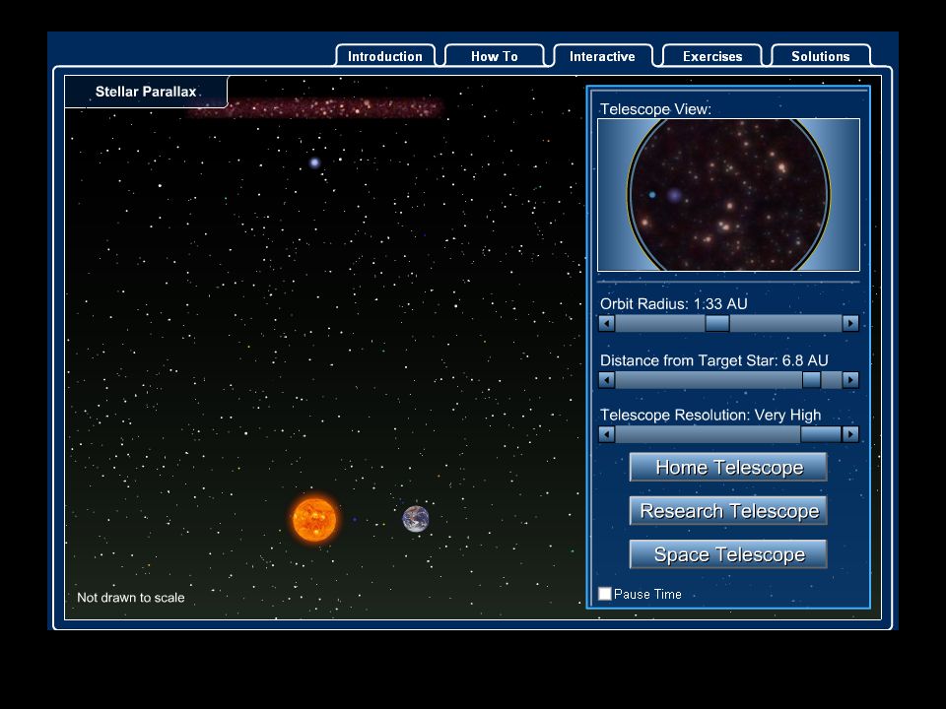Image resolution: width=946 pixels, height=709 pixels.
Task: Click the reddish background star band
Action: [315, 108]
